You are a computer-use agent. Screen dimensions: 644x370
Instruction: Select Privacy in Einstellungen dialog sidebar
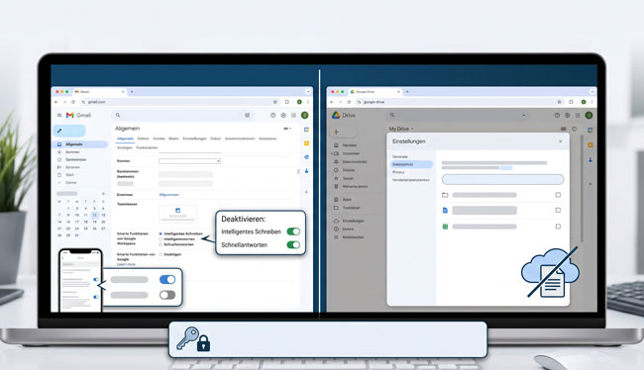[398, 172]
